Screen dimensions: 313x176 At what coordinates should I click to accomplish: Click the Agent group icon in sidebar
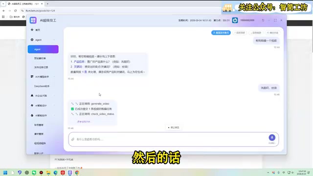click(x=32, y=40)
